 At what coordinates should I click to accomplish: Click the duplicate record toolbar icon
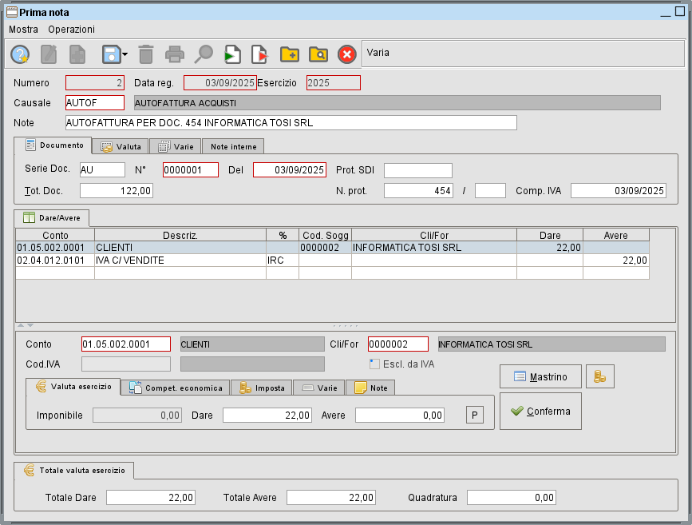click(77, 54)
